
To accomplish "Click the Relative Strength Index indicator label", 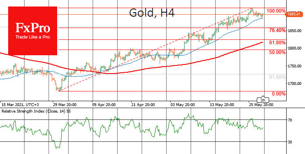I will click(x=36, y=111).
